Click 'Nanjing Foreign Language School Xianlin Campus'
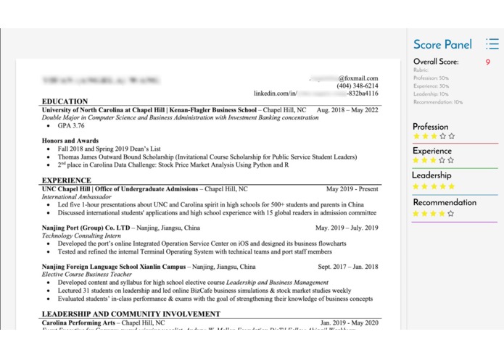Screen dimensions: 504x358 (114, 267)
